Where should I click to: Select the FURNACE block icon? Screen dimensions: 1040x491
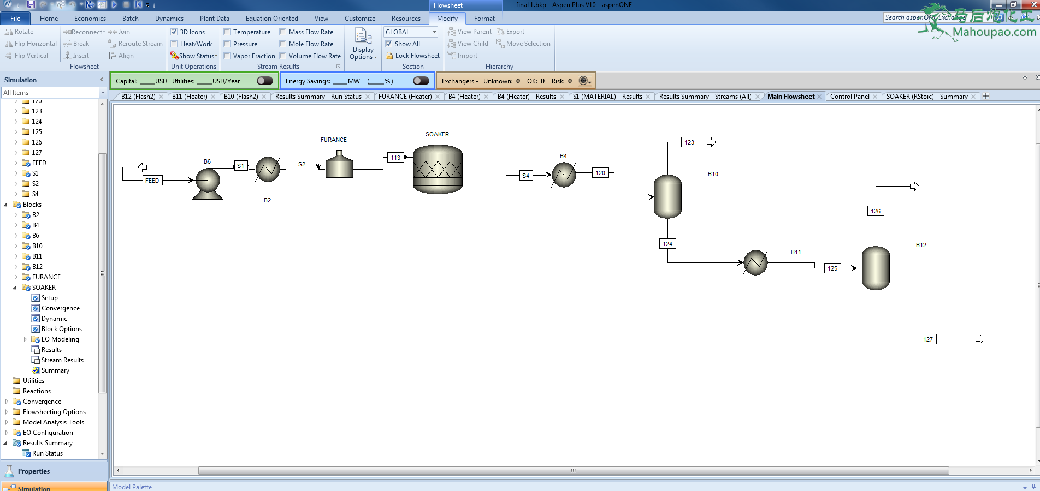pos(339,164)
